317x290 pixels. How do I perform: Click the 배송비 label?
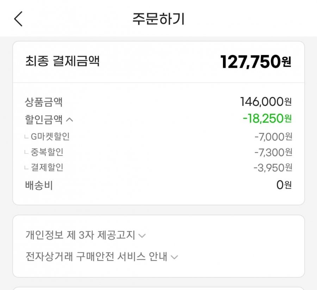tap(39, 185)
